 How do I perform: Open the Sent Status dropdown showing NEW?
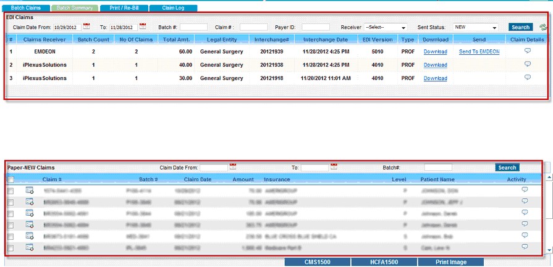pyautogui.click(x=475, y=27)
